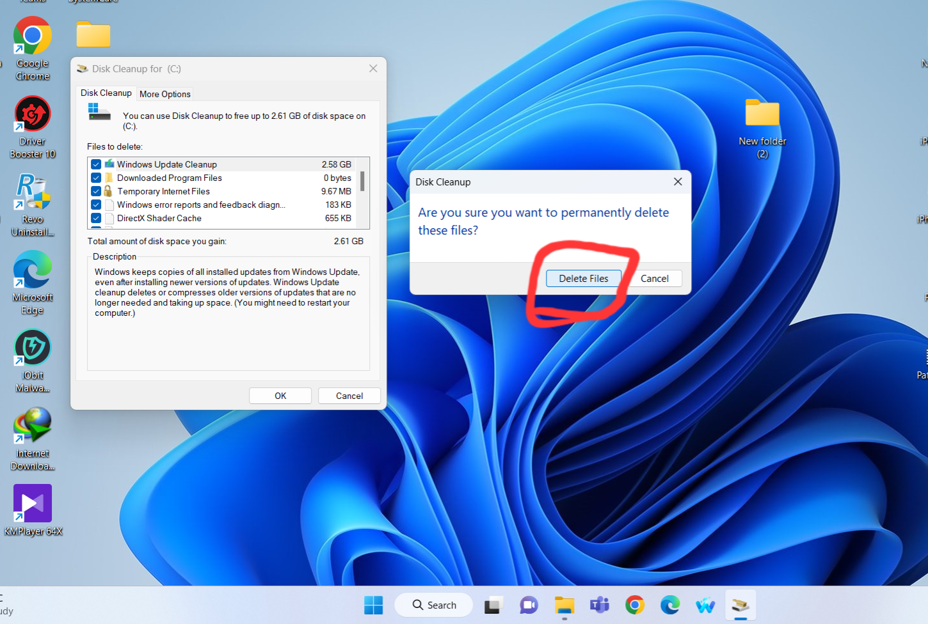Uncheck Downloaded Program Files checkbox
The image size is (928, 624).
coord(96,178)
